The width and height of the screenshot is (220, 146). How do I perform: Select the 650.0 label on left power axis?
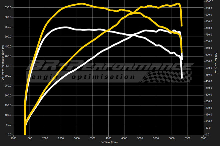coord(8,7)
